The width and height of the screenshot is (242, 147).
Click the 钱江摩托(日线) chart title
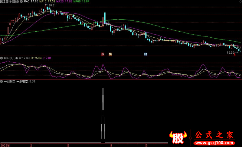(x=10, y=2)
